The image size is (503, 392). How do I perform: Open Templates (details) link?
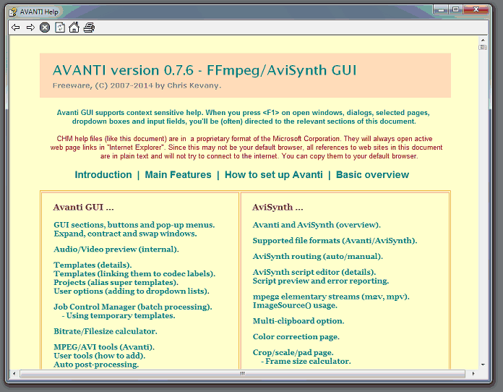(93, 265)
